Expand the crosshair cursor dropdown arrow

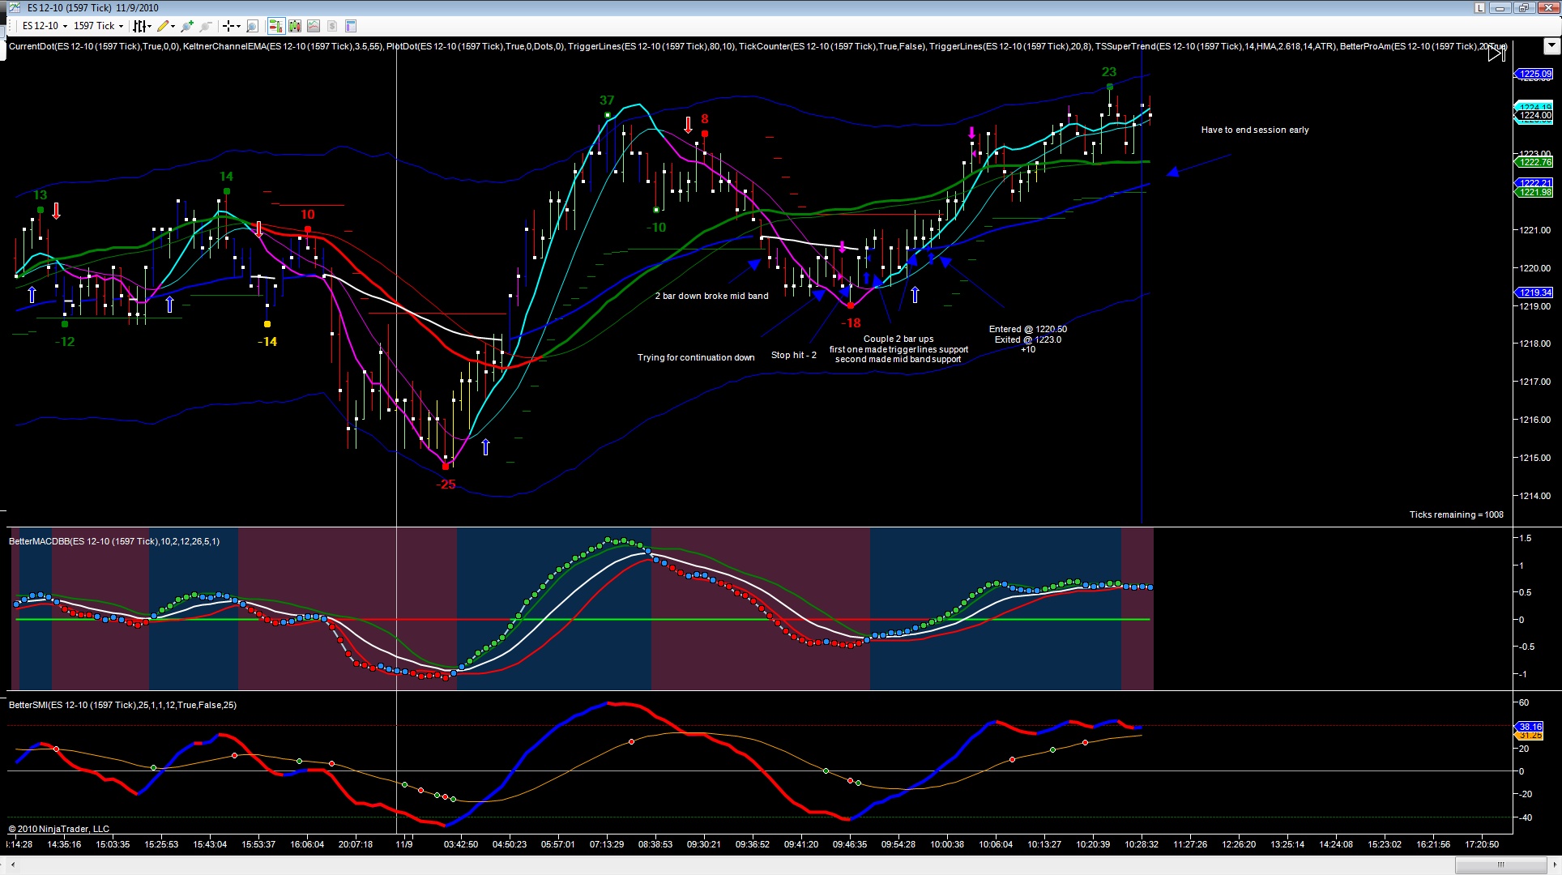point(238,26)
